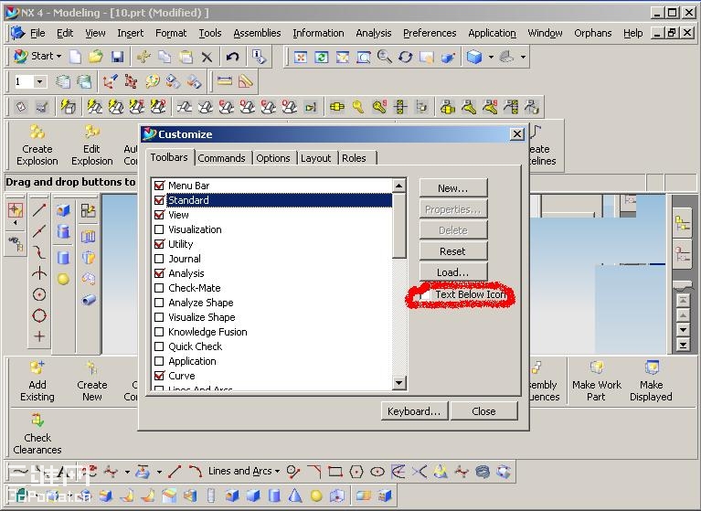Click the Make Displayed button
This screenshot has width=701, height=511.
651,381
